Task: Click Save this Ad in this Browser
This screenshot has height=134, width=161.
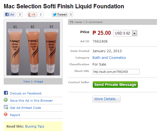Action: tap(31, 101)
